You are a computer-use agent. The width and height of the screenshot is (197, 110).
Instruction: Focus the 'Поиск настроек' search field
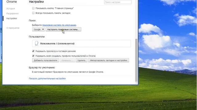[x=118, y=2]
